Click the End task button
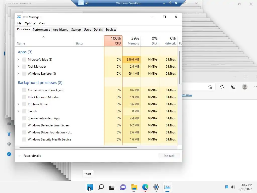Screen dimensions: 257x193 (x=169, y=156)
